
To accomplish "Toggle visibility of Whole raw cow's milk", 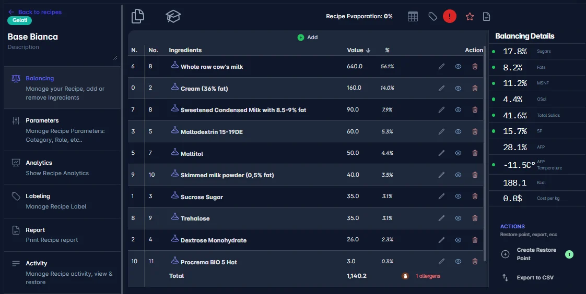I will coord(458,66).
